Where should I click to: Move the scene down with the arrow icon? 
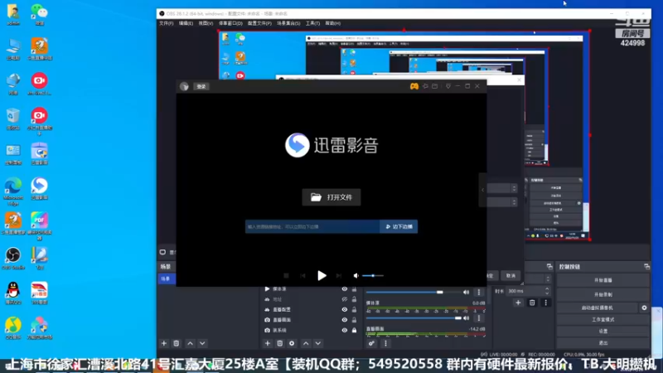point(202,343)
